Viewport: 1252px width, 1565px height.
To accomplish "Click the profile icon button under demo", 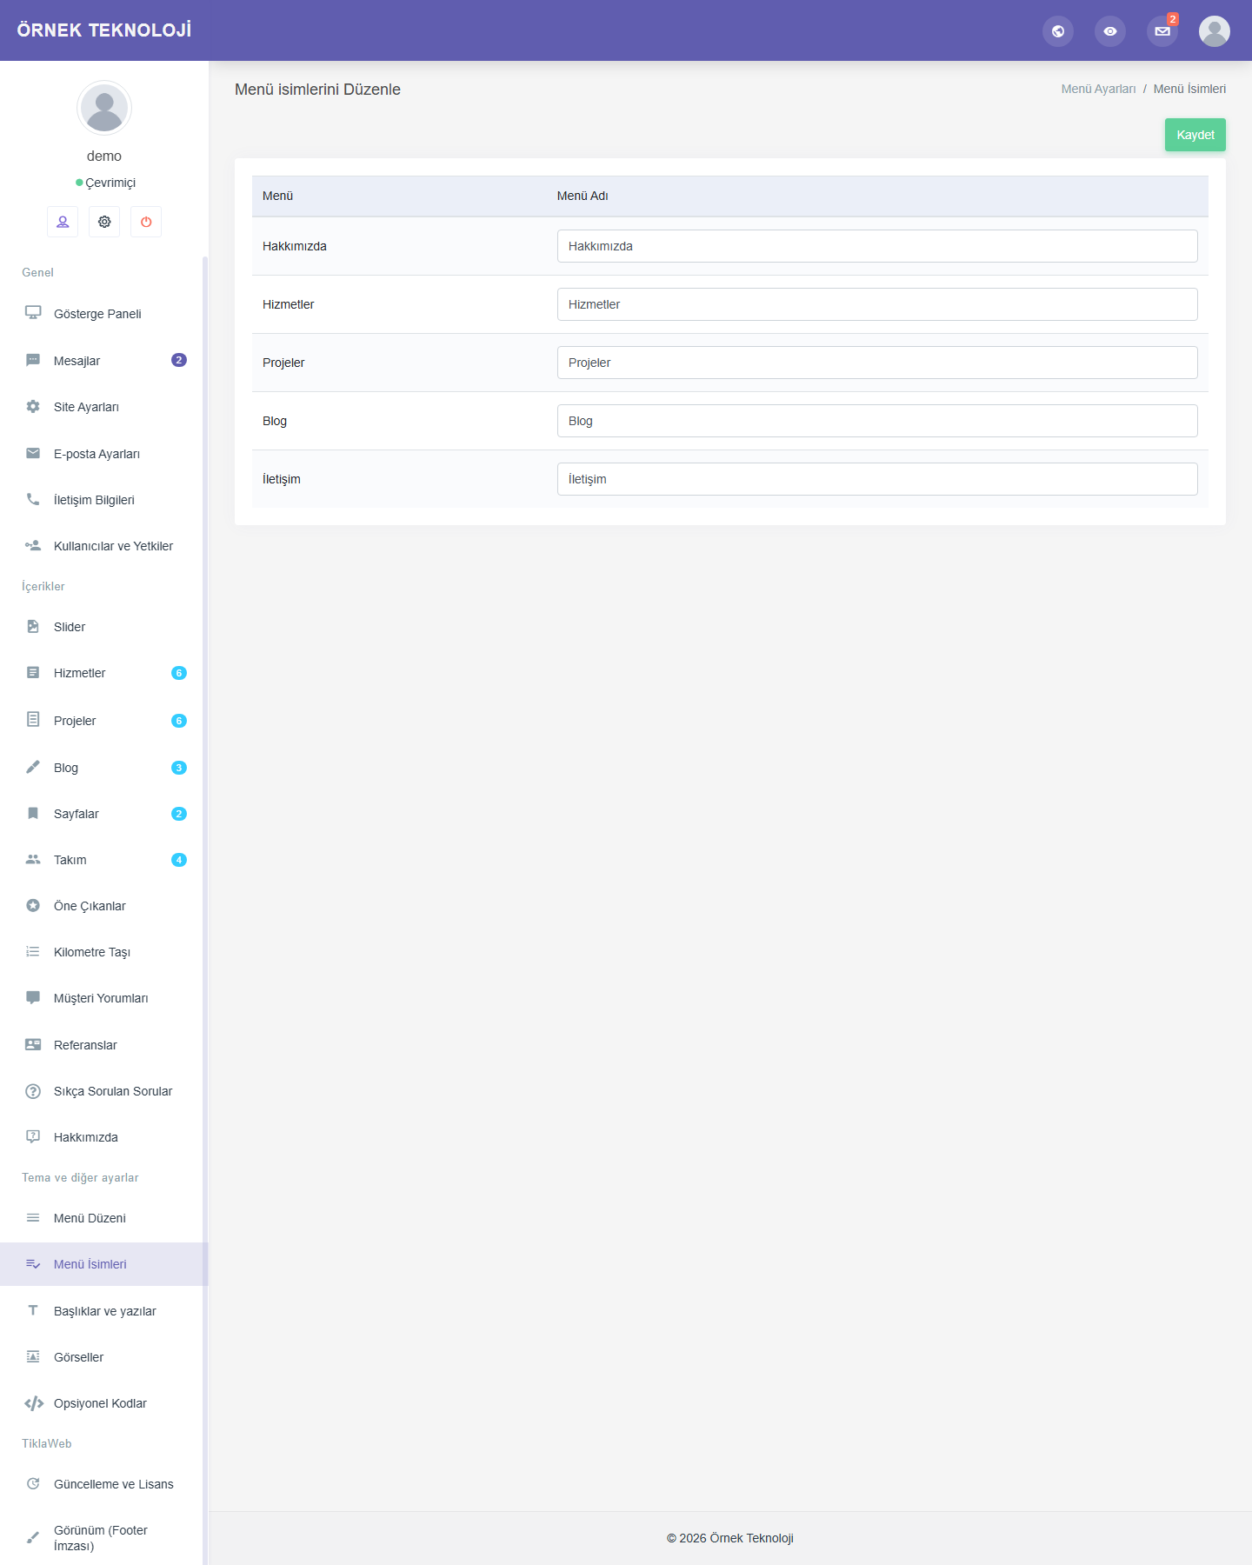I will (63, 222).
